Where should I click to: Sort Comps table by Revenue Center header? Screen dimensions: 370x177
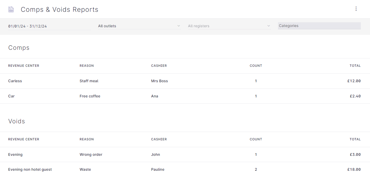click(24, 66)
